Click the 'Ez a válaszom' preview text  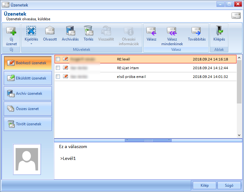point(73,146)
